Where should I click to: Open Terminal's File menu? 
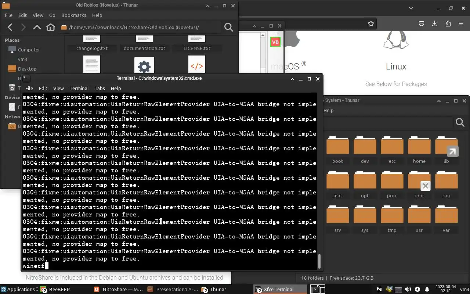[x=29, y=88]
